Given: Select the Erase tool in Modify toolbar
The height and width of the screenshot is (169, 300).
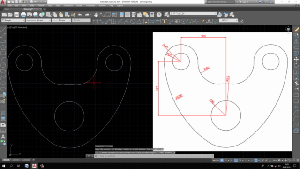Looking at the screenshot, I should (x=296, y=30).
